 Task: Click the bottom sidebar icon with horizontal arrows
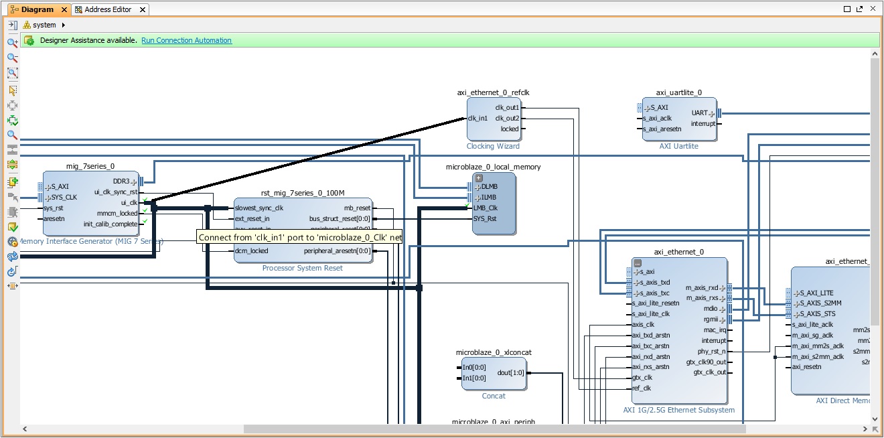[x=12, y=286]
